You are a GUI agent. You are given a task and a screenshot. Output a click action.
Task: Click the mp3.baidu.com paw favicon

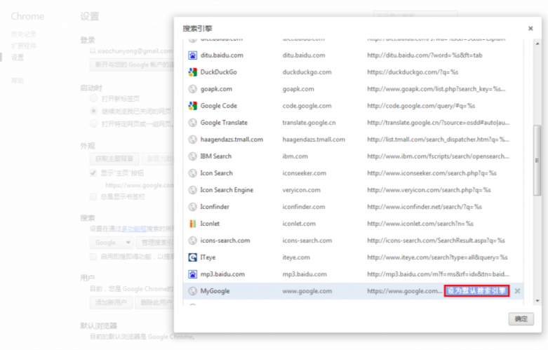pos(192,274)
